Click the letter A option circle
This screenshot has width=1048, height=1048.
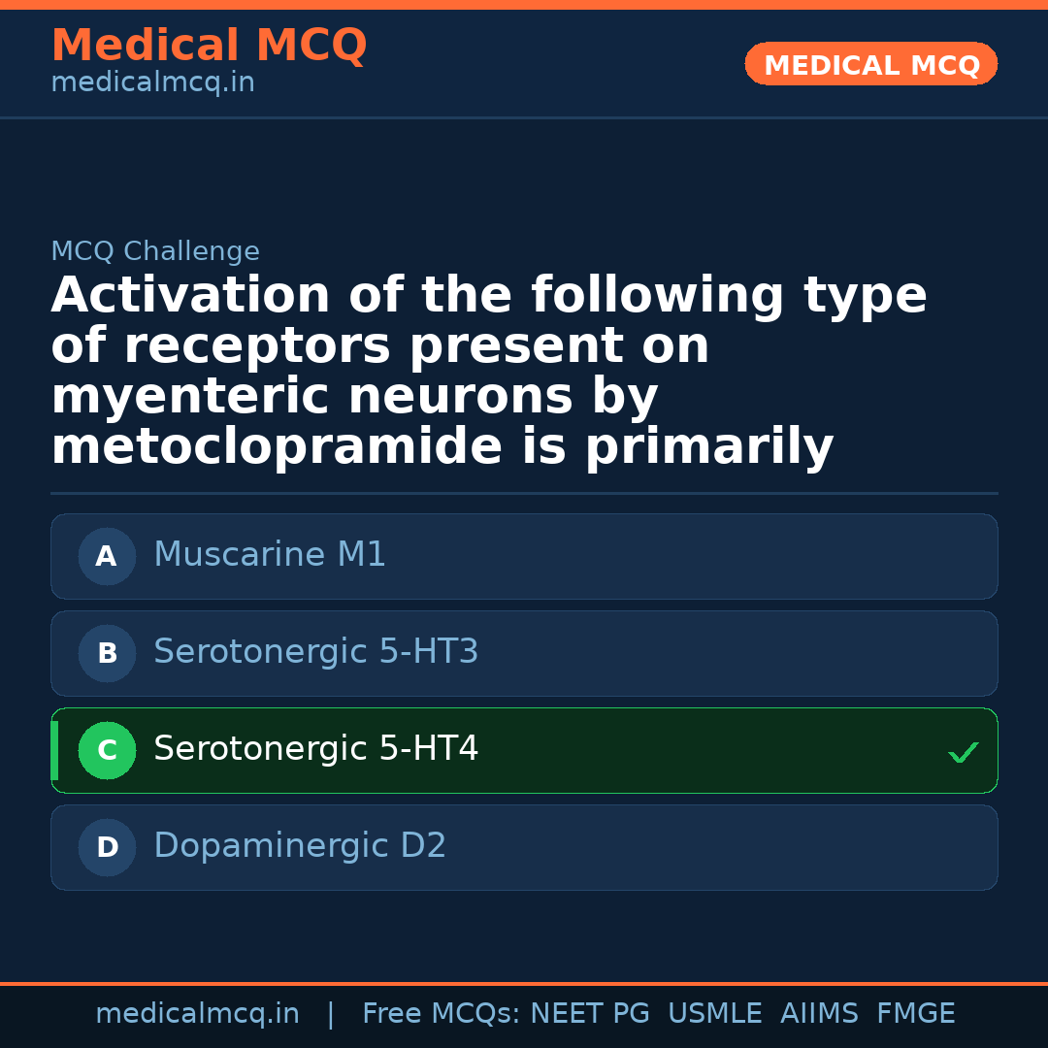(x=107, y=556)
